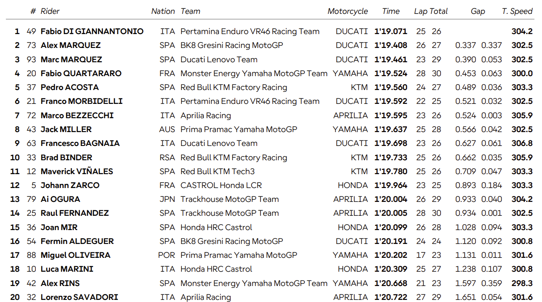Select Pedro ACOSTA's name
The width and height of the screenshot is (542, 302).
[69, 87]
